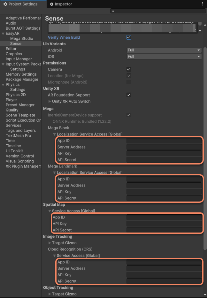207x298 pixels.
Task: Disable the Camera permission checkbox
Action: [129, 69]
